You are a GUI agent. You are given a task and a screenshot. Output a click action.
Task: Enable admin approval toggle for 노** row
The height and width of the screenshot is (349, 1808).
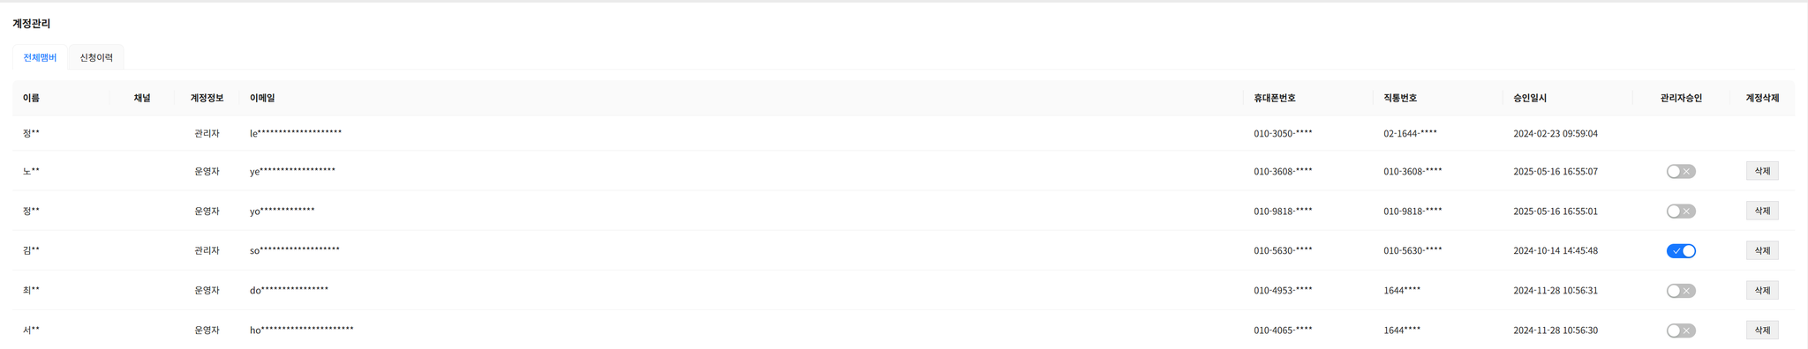[x=1681, y=172]
